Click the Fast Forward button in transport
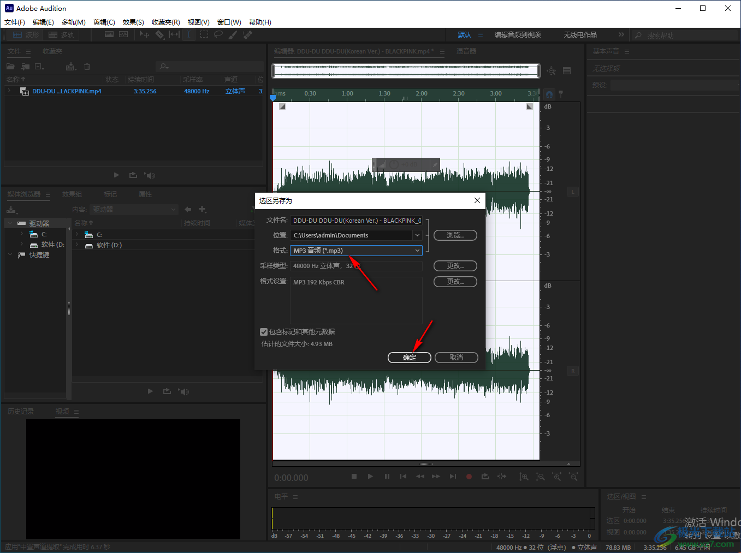Image resolution: width=741 pixels, height=553 pixels. point(436,477)
